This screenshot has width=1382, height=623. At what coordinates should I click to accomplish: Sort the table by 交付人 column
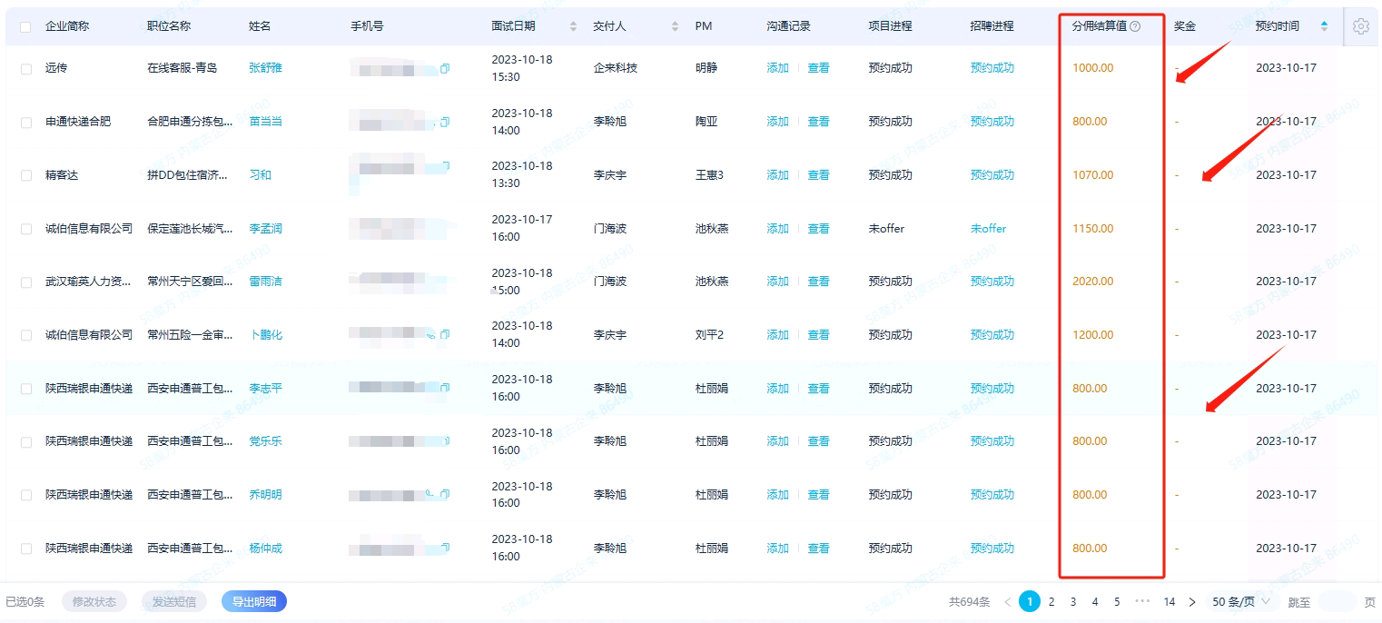675,26
